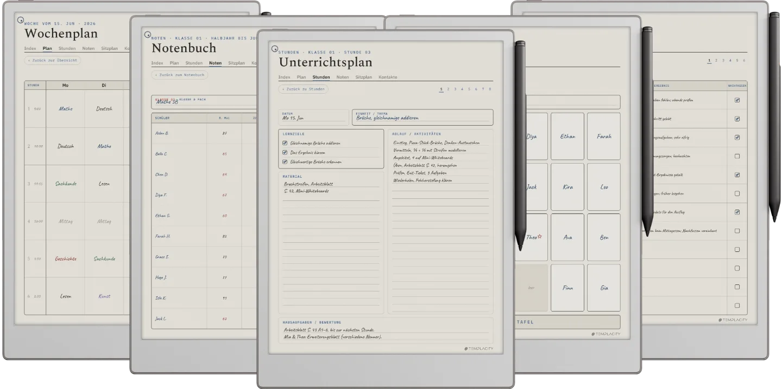Click the Templacity logo on the Nachfassen page
This screenshot has width=782, height=389.
(733, 320)
